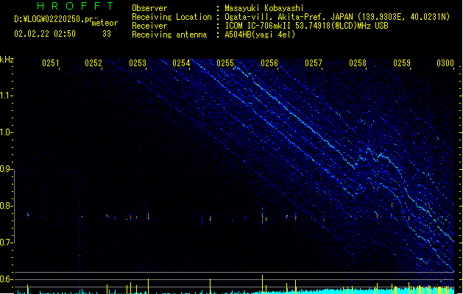
Task: Click the 1.0 kHz axis label
Action: (x=6, y=132)
